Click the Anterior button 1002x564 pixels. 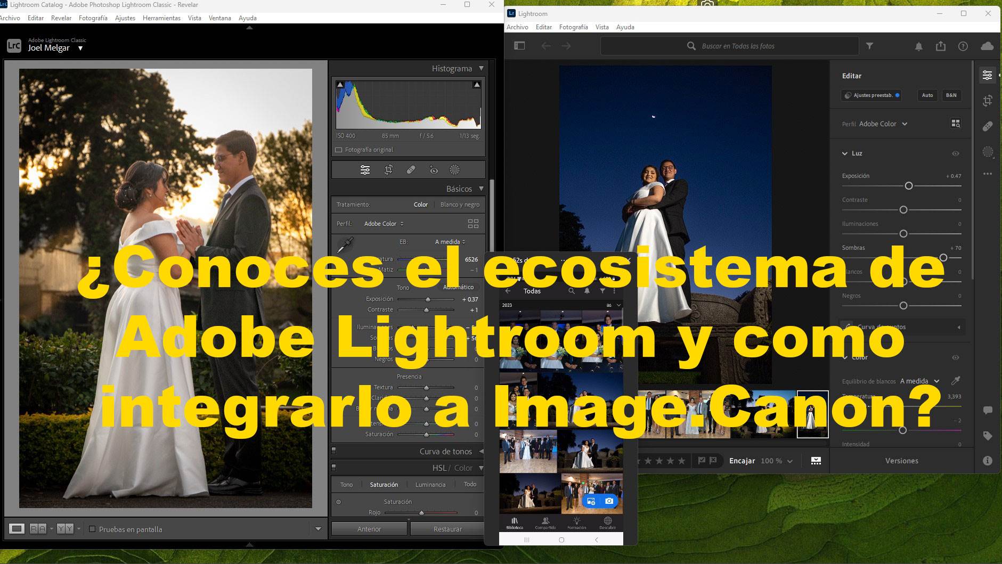pos(369,529)
